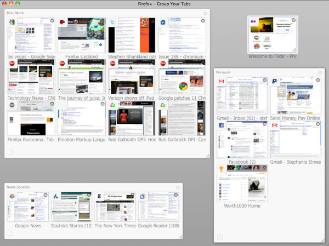Add new tab to News Sources group

pyautogui.click(x=10, y=233)
